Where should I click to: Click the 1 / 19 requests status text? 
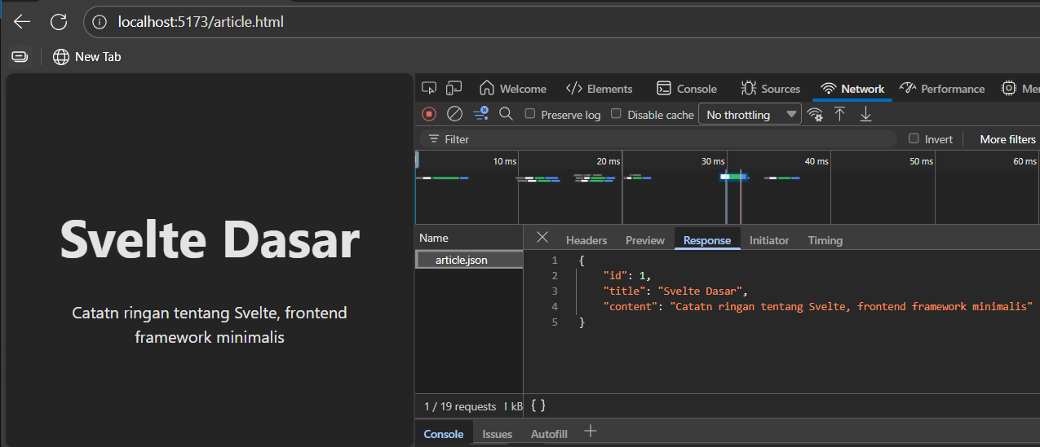coord(460,405)
